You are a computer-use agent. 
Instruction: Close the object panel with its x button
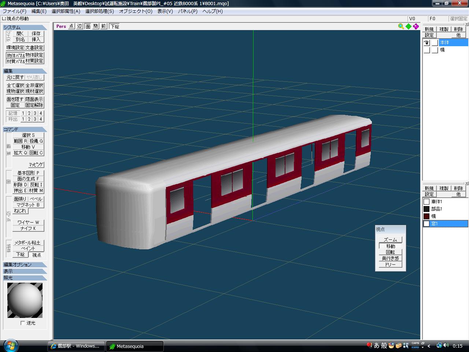(466, 24)
